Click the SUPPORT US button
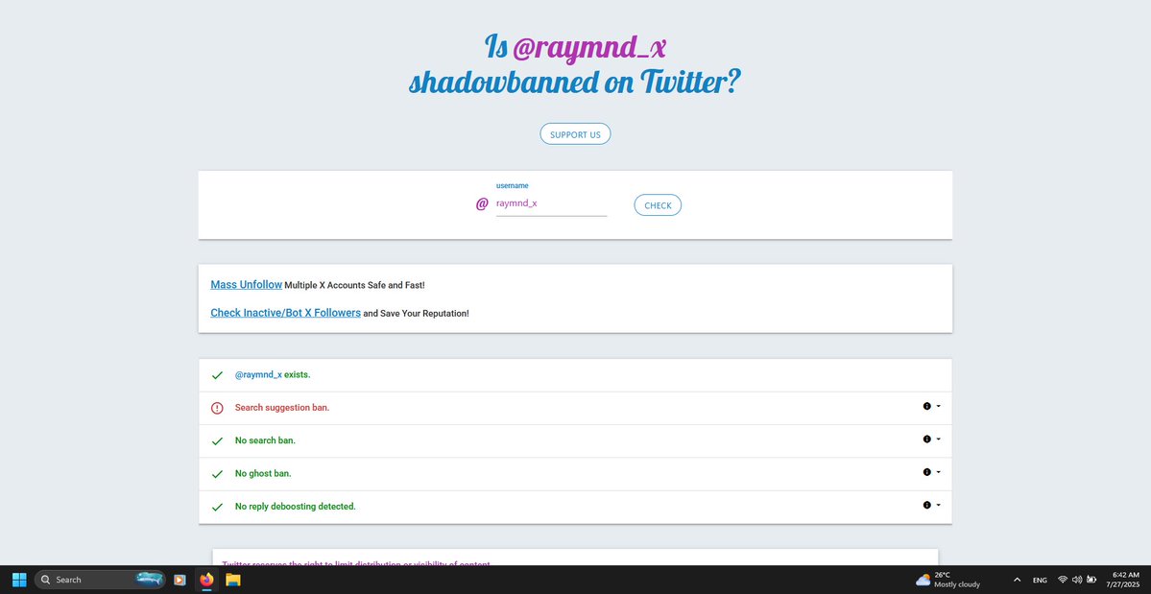 click(575, 134)
